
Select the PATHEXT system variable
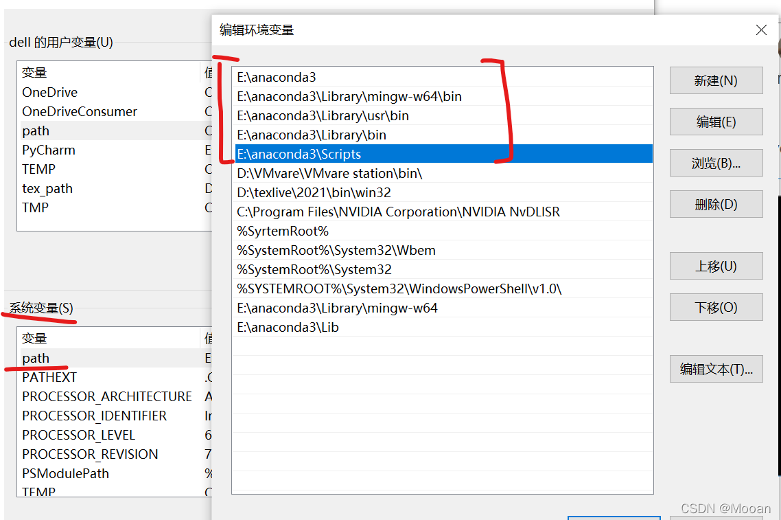point(115,377)
